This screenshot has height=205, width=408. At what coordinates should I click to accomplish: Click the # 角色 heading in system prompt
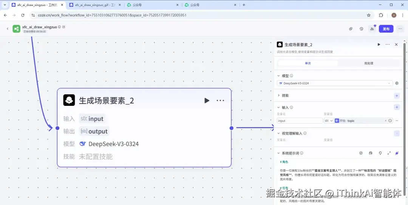click(284, 162)
